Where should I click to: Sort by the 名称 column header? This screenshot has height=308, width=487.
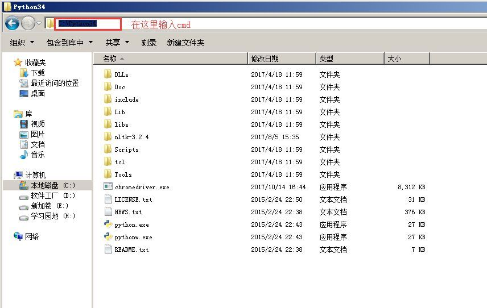point(170,59)
